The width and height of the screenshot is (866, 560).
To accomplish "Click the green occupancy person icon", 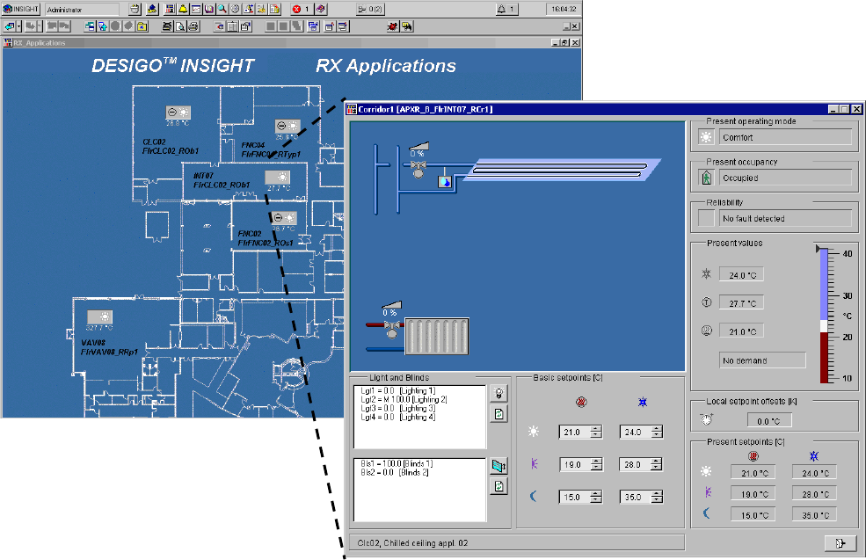I will 706,178.
